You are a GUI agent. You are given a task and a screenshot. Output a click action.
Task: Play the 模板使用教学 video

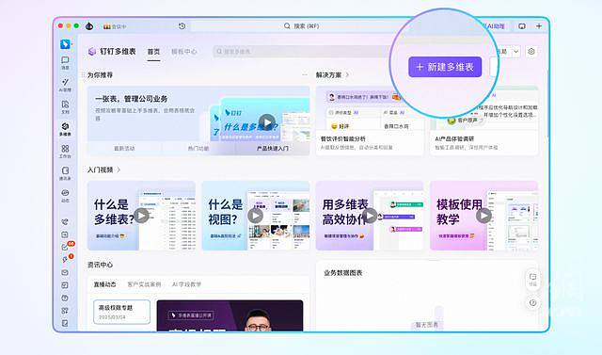point(483,216)
